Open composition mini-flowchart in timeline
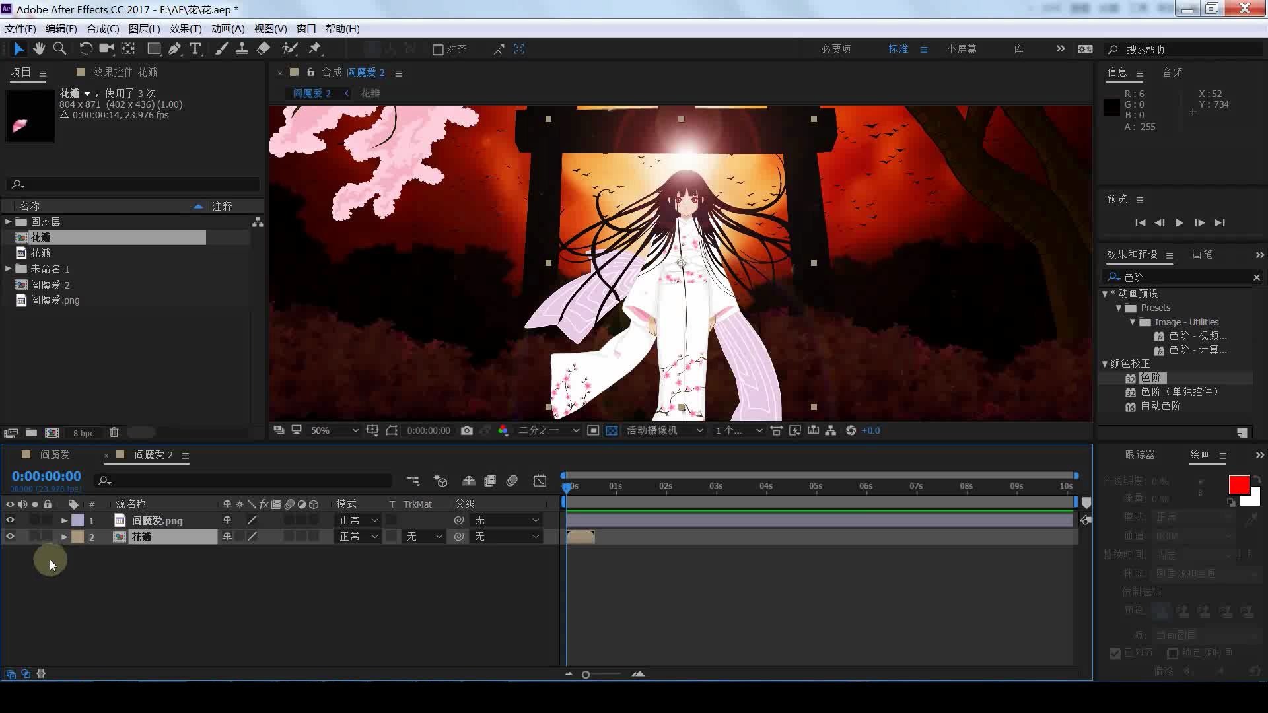1268x713 pixels. point(413,481)
